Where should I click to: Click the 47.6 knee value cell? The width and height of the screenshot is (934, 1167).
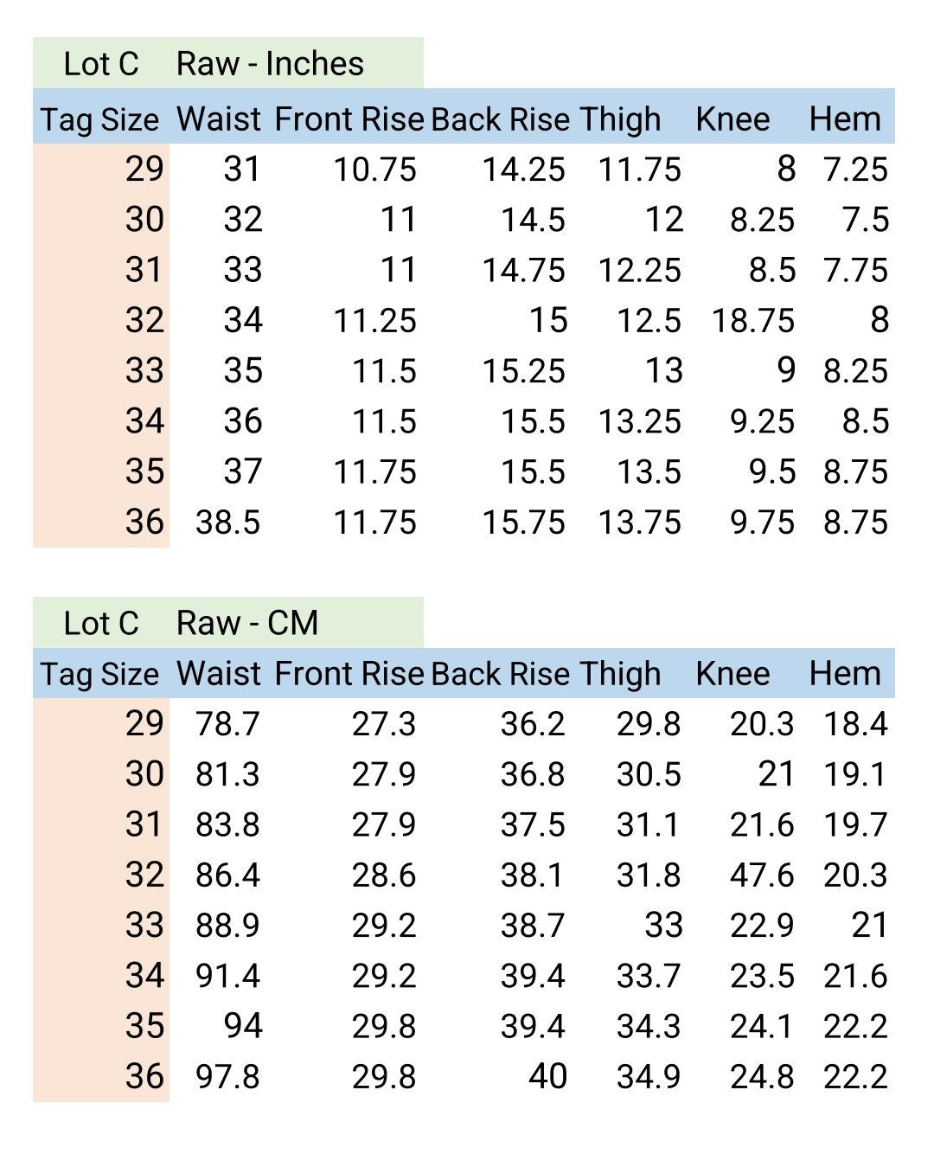click(761, 875)
